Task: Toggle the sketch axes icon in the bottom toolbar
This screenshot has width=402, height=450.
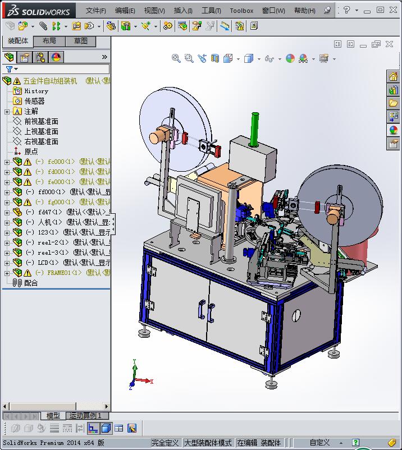Action: tap(93, 429)
